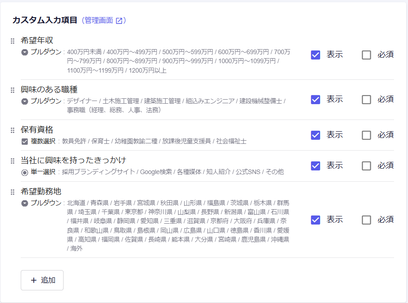Click the drag handle beside 興味のある職種
Screen dimensions: 408x303
[x=13, y=90]
